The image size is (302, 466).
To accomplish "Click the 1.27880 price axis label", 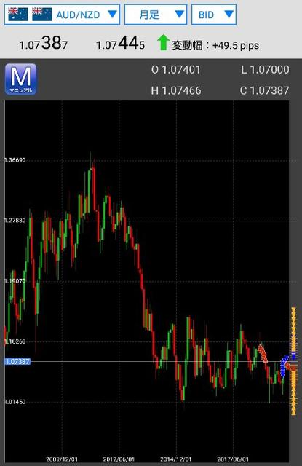I will coord(15,221).
